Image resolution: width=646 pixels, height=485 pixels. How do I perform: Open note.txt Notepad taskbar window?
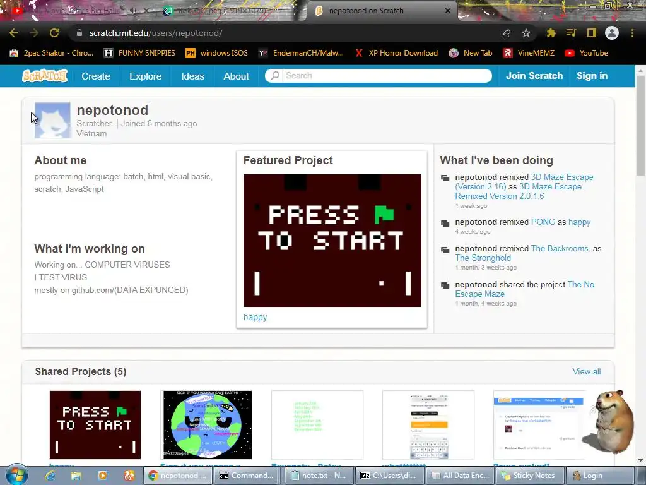click(x=319, y=476)
